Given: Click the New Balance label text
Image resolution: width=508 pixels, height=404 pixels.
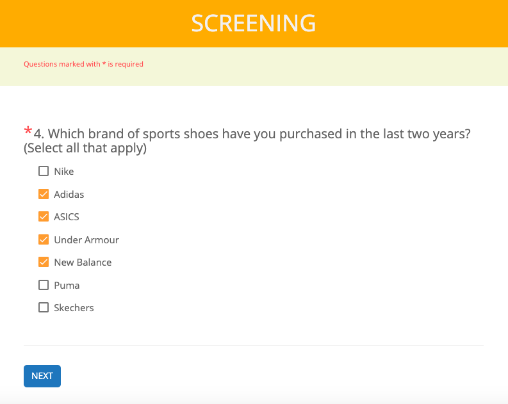Looking at the screenshot, I should 83,262.
